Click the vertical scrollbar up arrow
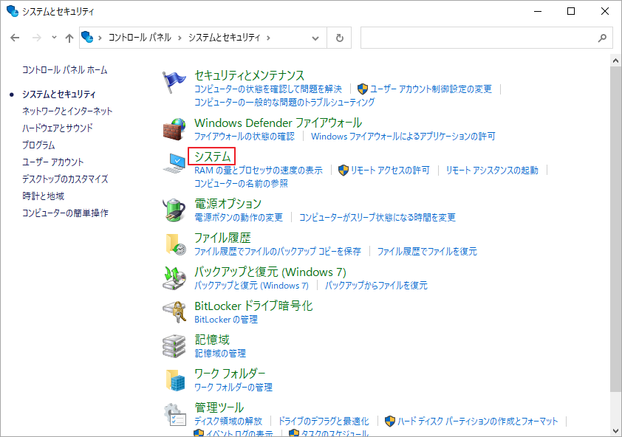 pos(615,61)
